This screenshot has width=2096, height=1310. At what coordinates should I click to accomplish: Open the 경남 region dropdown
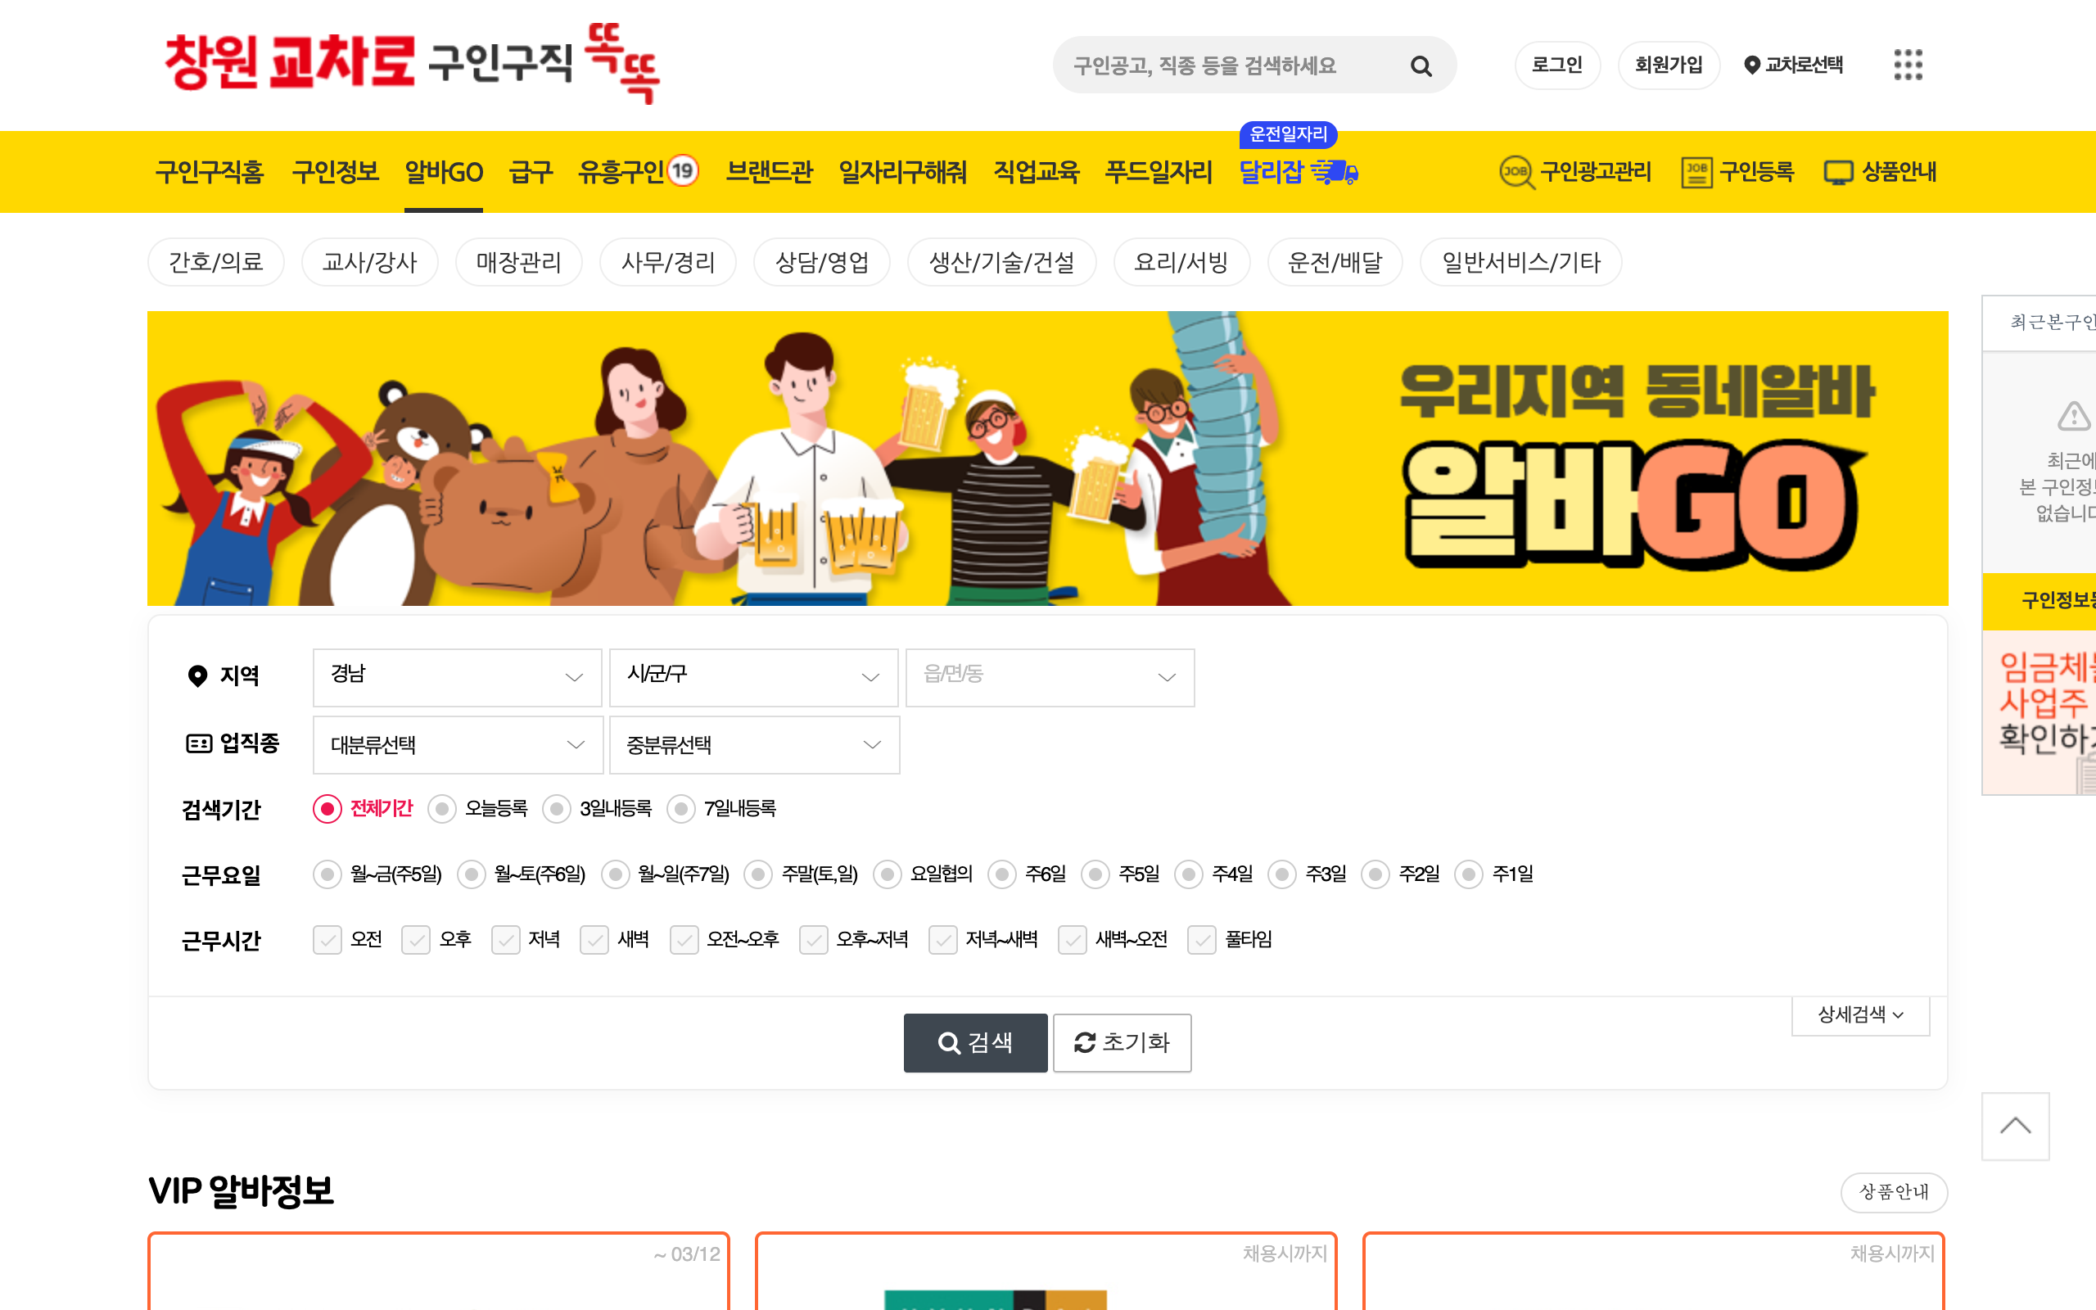[456, 676]
